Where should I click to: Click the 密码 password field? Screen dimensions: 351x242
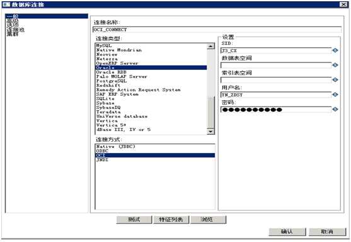coord(276,110)
